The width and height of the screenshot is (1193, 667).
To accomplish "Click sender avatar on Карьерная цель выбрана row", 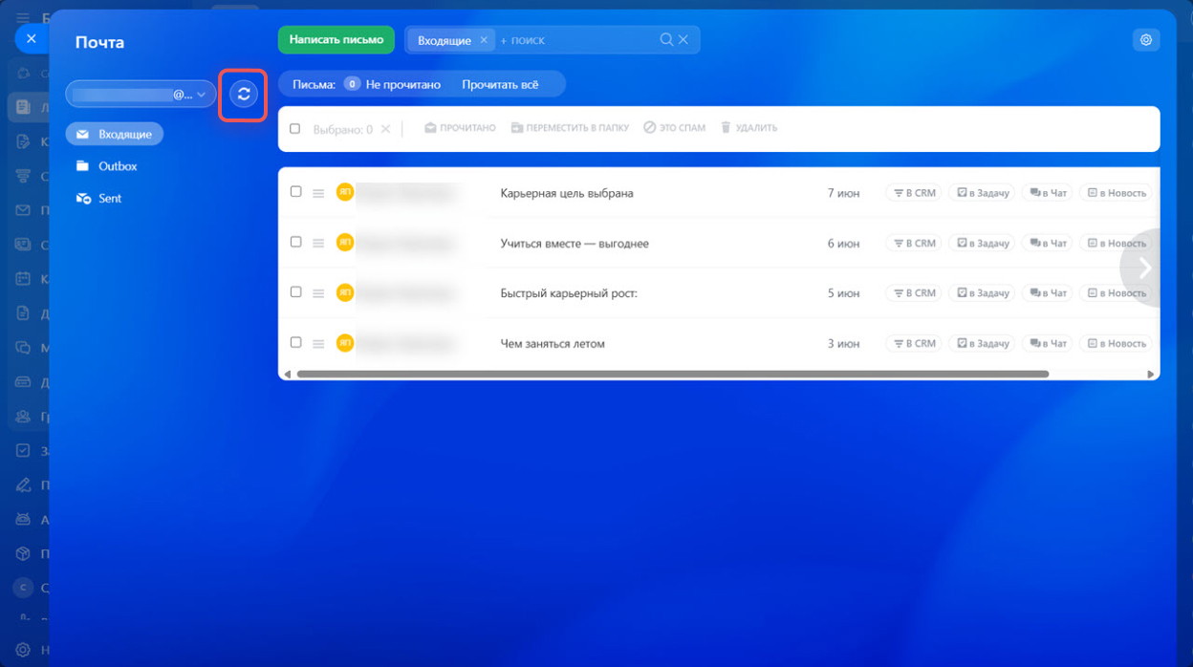I will point(345,192).
